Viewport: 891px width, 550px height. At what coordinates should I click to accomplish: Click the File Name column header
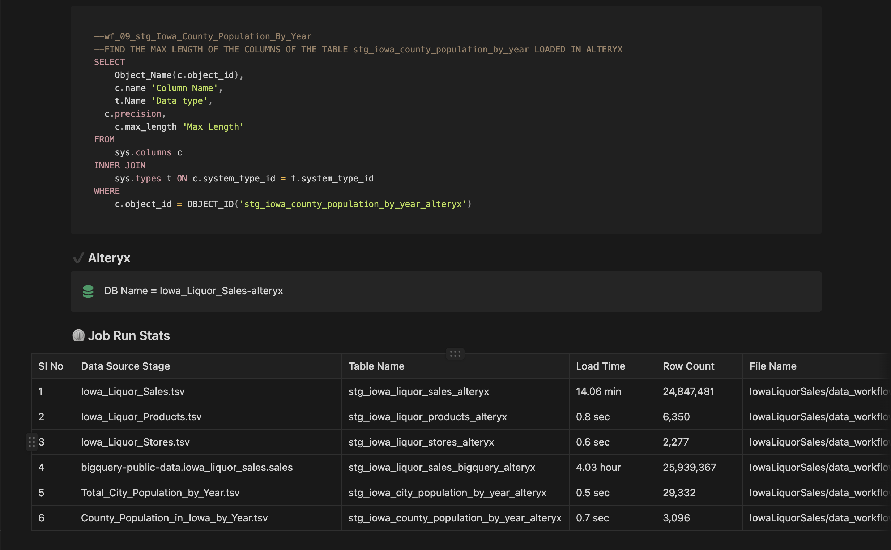817,366
